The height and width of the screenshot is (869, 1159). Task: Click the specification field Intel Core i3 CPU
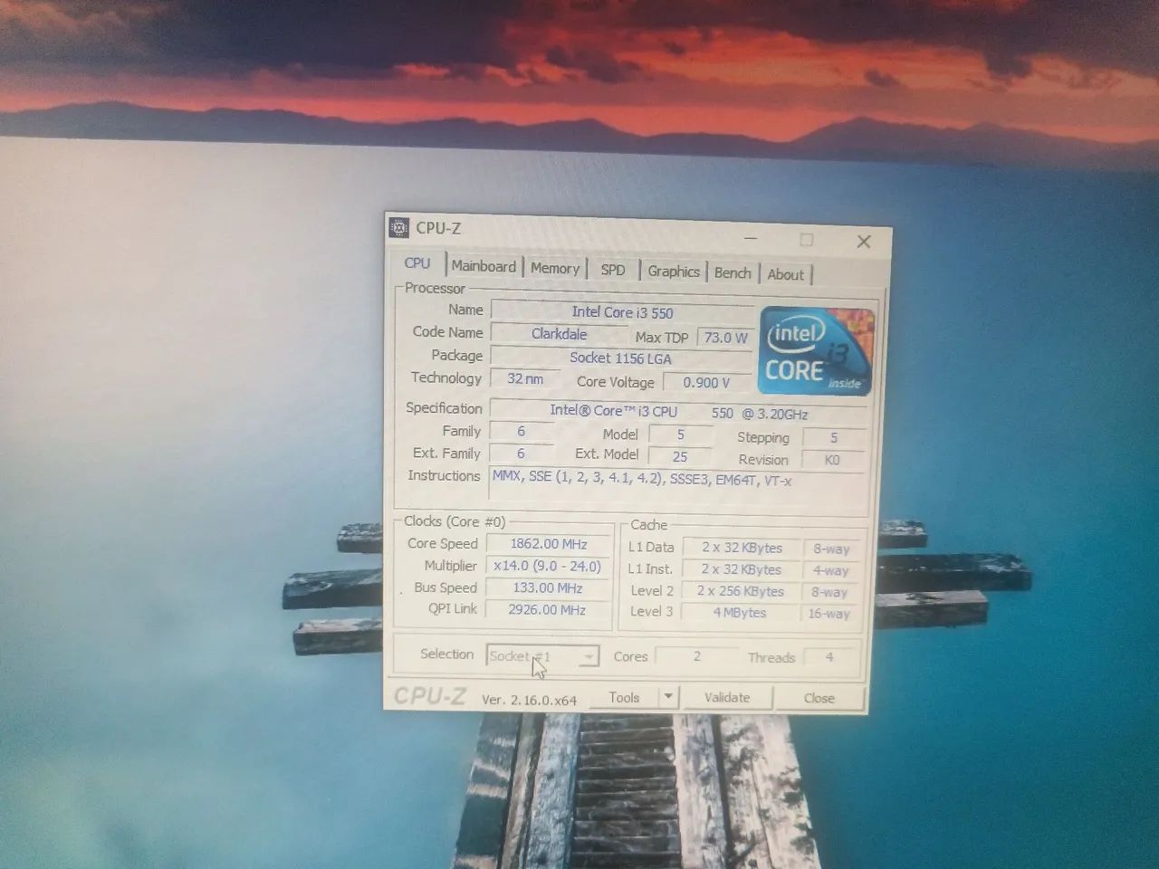pos(677,412)
